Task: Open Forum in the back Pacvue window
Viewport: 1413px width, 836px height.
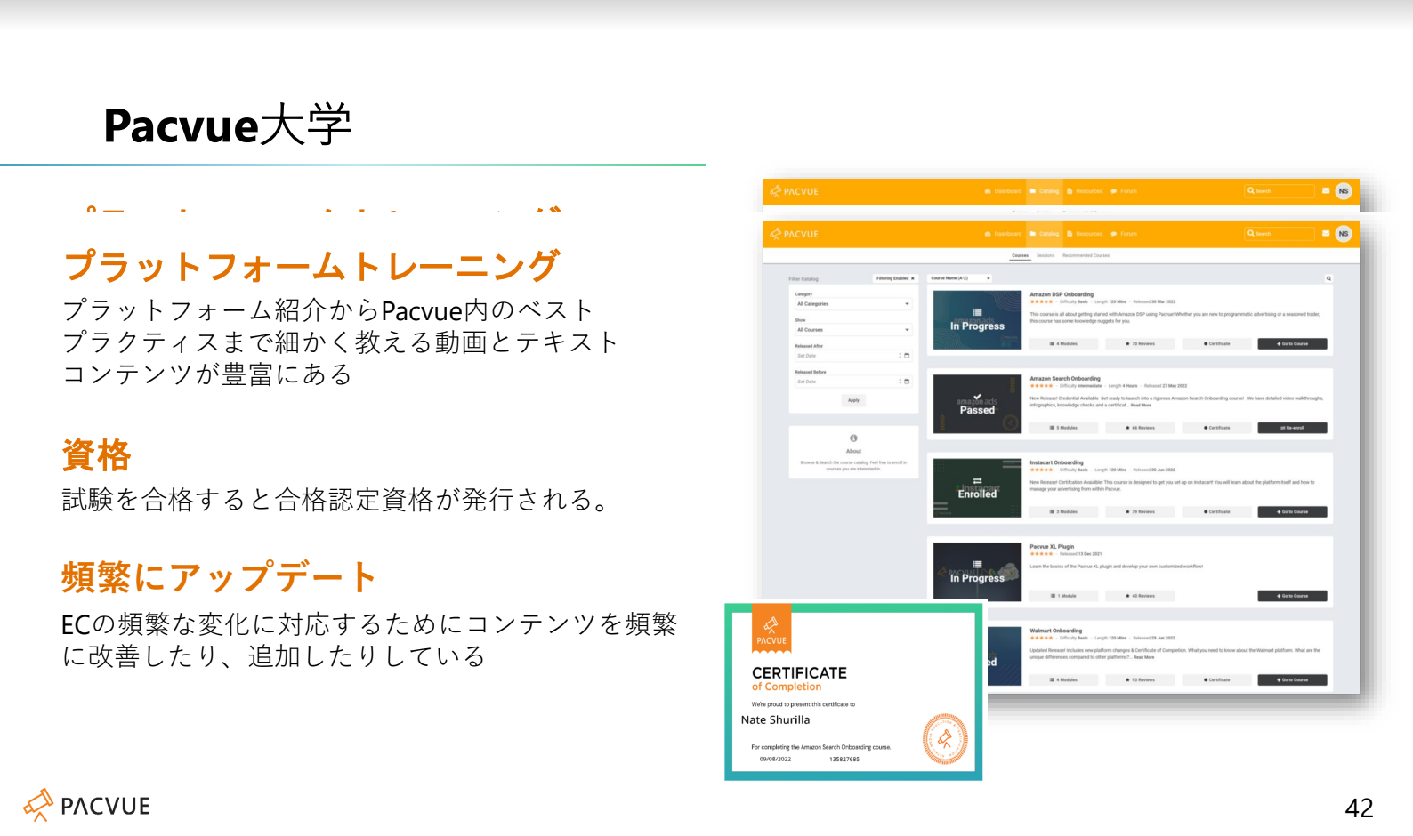Action: 1124,191
